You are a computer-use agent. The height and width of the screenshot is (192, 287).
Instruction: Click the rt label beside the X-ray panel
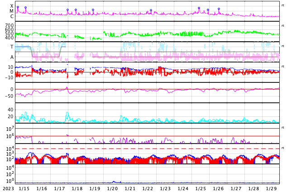[x=282, y=5]
